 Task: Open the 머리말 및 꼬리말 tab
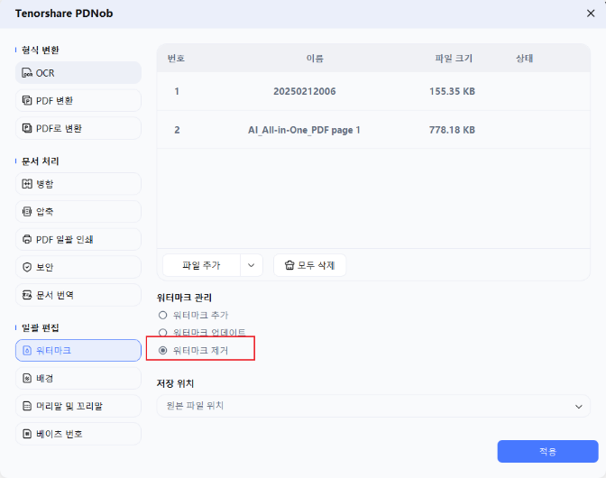tap(78, 406)
